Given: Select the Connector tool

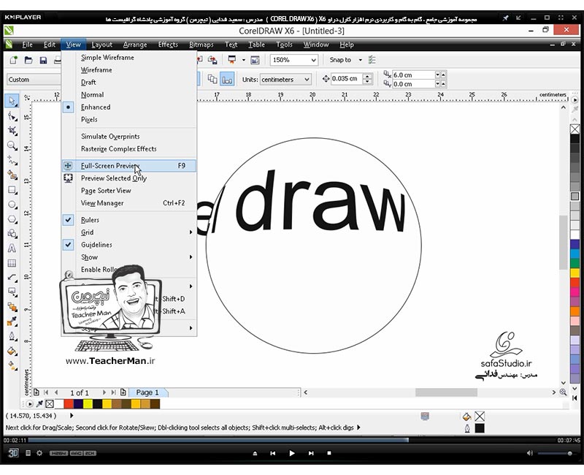Looking at the screenshot, I should [x=12, y=292].
